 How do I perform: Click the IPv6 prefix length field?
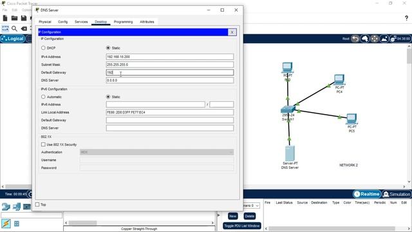[x=221, y=104]
